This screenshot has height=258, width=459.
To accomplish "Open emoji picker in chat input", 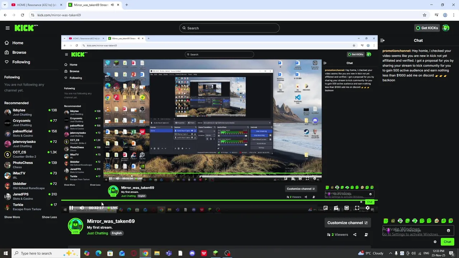I will pyautogui.click(x=448, y=231).
